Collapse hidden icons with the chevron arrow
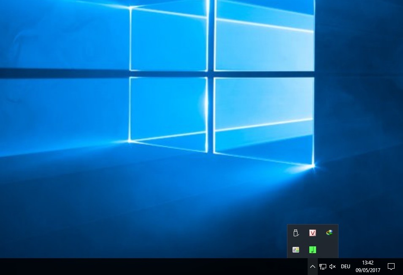403x275 pixels. pyautogui.click(x=313, y=267)
